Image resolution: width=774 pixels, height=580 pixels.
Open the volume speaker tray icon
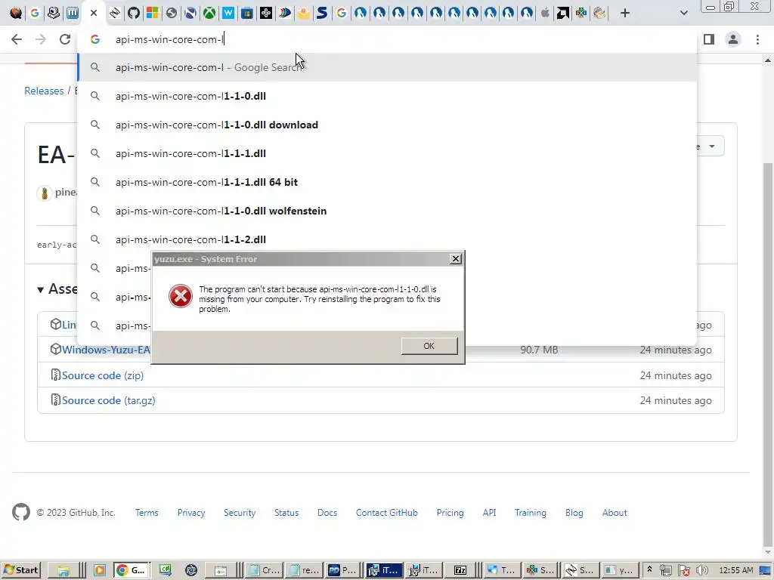701,571
